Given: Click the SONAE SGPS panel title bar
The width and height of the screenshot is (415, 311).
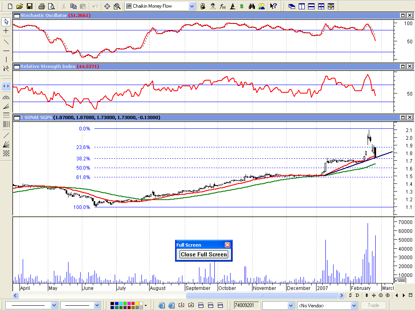Looking at the screenshot, I should click(x=203, y=117).
